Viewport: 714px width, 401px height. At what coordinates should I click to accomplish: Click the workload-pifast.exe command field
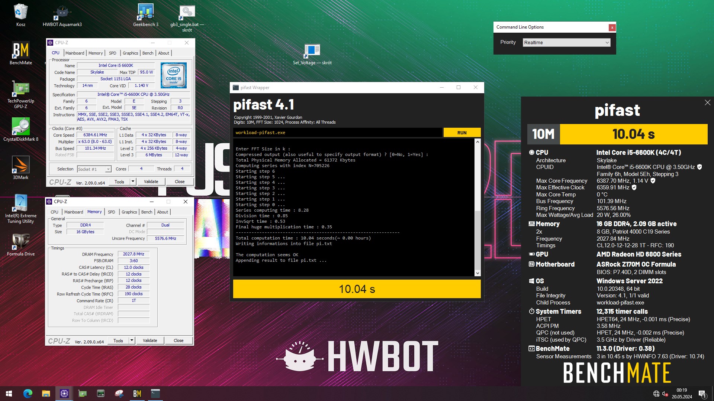click(338, 133)
